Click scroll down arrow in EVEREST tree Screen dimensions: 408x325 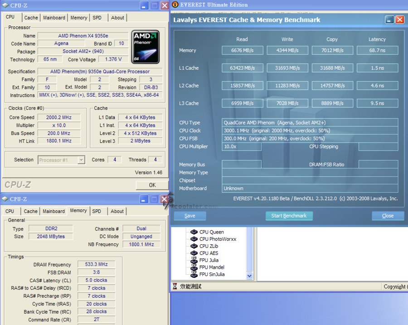[249, 276]
